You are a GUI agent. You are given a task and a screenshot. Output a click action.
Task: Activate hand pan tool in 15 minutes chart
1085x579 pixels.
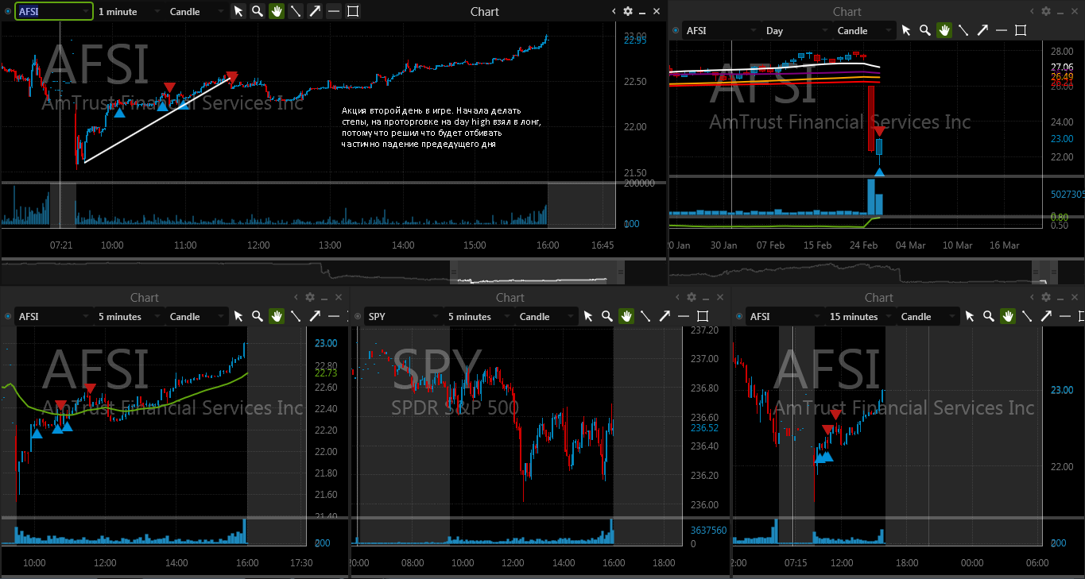click(1008, 316)
